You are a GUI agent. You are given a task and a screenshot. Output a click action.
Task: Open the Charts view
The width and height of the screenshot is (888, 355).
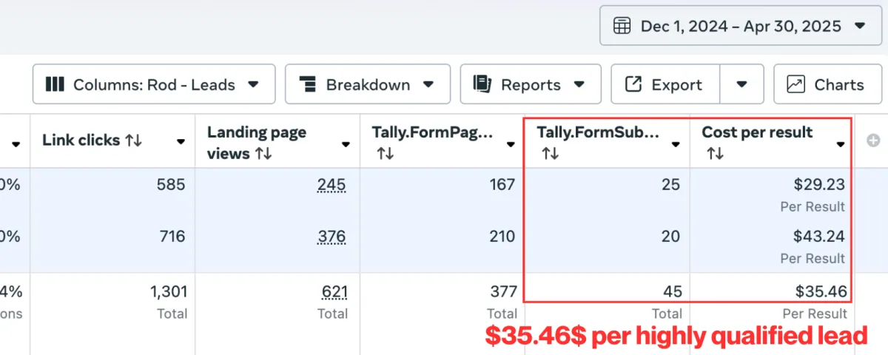click(x=827, y=84)
